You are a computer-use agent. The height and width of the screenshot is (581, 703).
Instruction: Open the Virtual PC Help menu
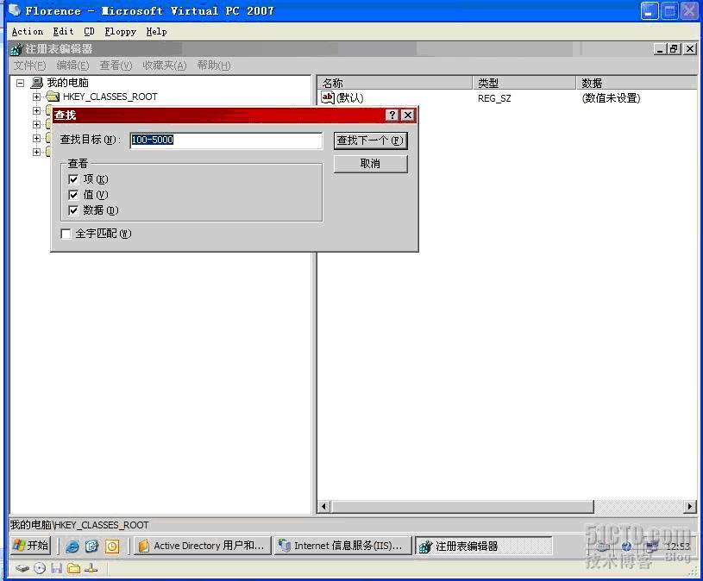(156, 32)
